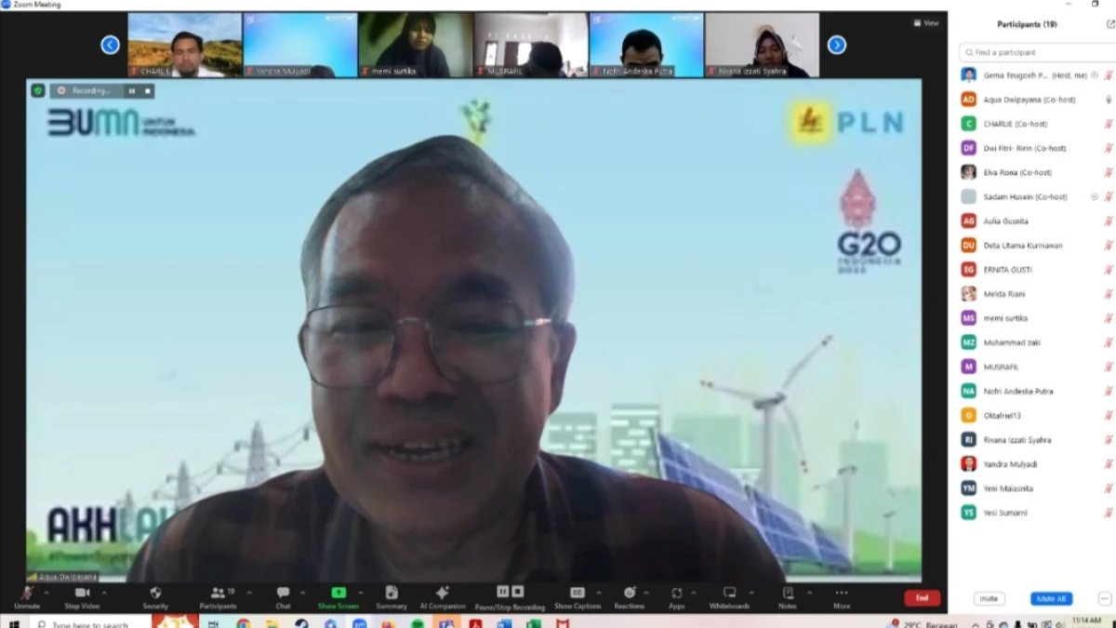Viewport: 1116px width, 628px height.
Task: Toggle mute for Yandra Mulyadi in list
Action: click(1108, 464)
